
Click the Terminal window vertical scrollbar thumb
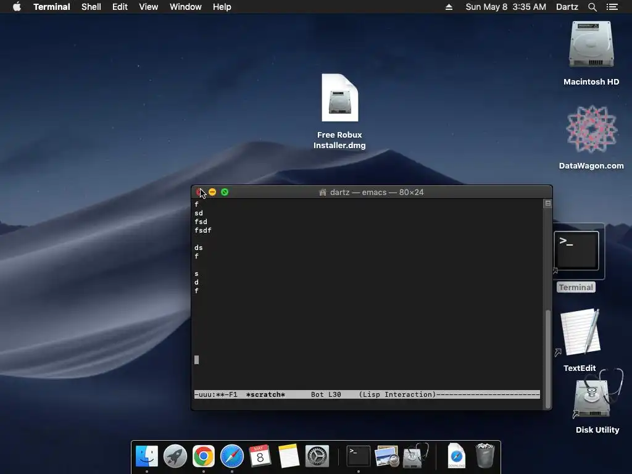point(548,359)
